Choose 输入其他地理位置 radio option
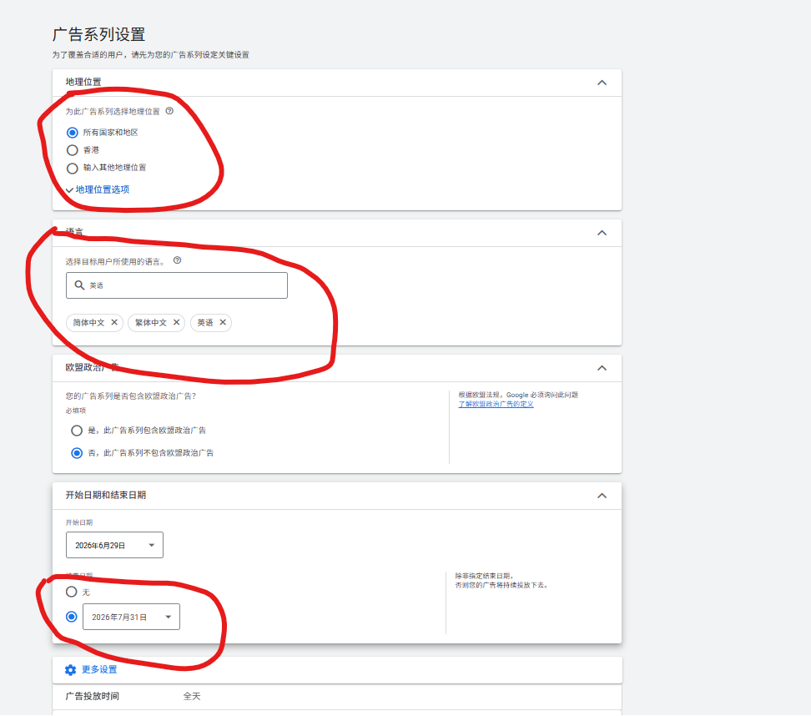The width and height of the screenshot is (811, 716). pos(73,168)
